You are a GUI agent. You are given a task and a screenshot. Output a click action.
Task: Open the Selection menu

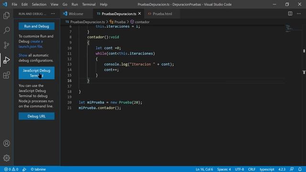39,4
